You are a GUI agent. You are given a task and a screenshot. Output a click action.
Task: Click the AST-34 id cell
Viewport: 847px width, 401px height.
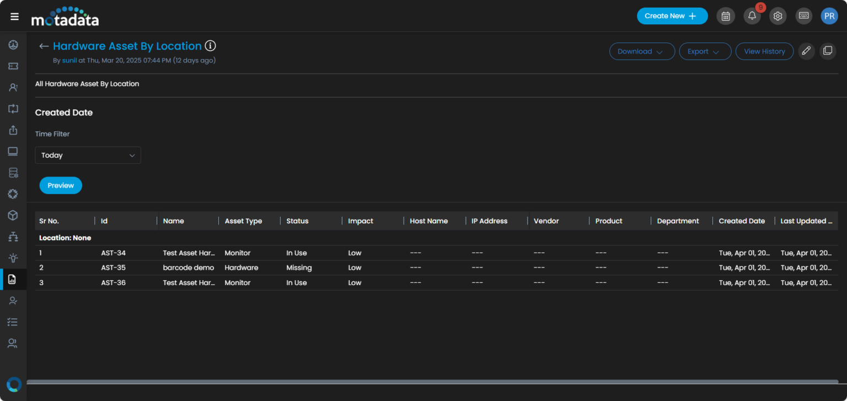tap(114, 253)
